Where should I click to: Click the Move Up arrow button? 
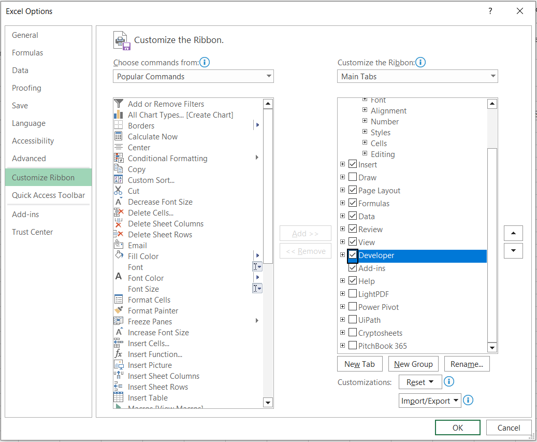click(x=513, y=233)
